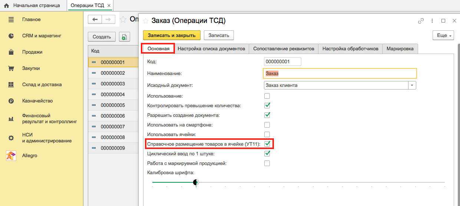Click the Создать button
Image resolution: width=460 pixels, height=206 pixels.
pos(102,37)
